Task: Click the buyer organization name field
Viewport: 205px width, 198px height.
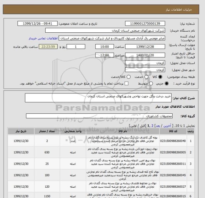Action: [x=105, y=31]
